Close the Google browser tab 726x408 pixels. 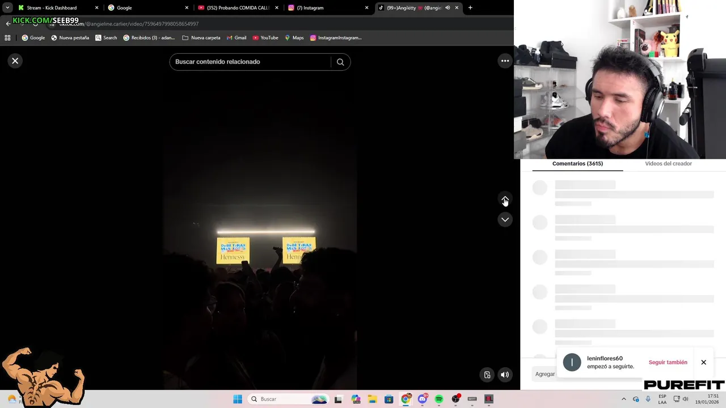(187, 8)
